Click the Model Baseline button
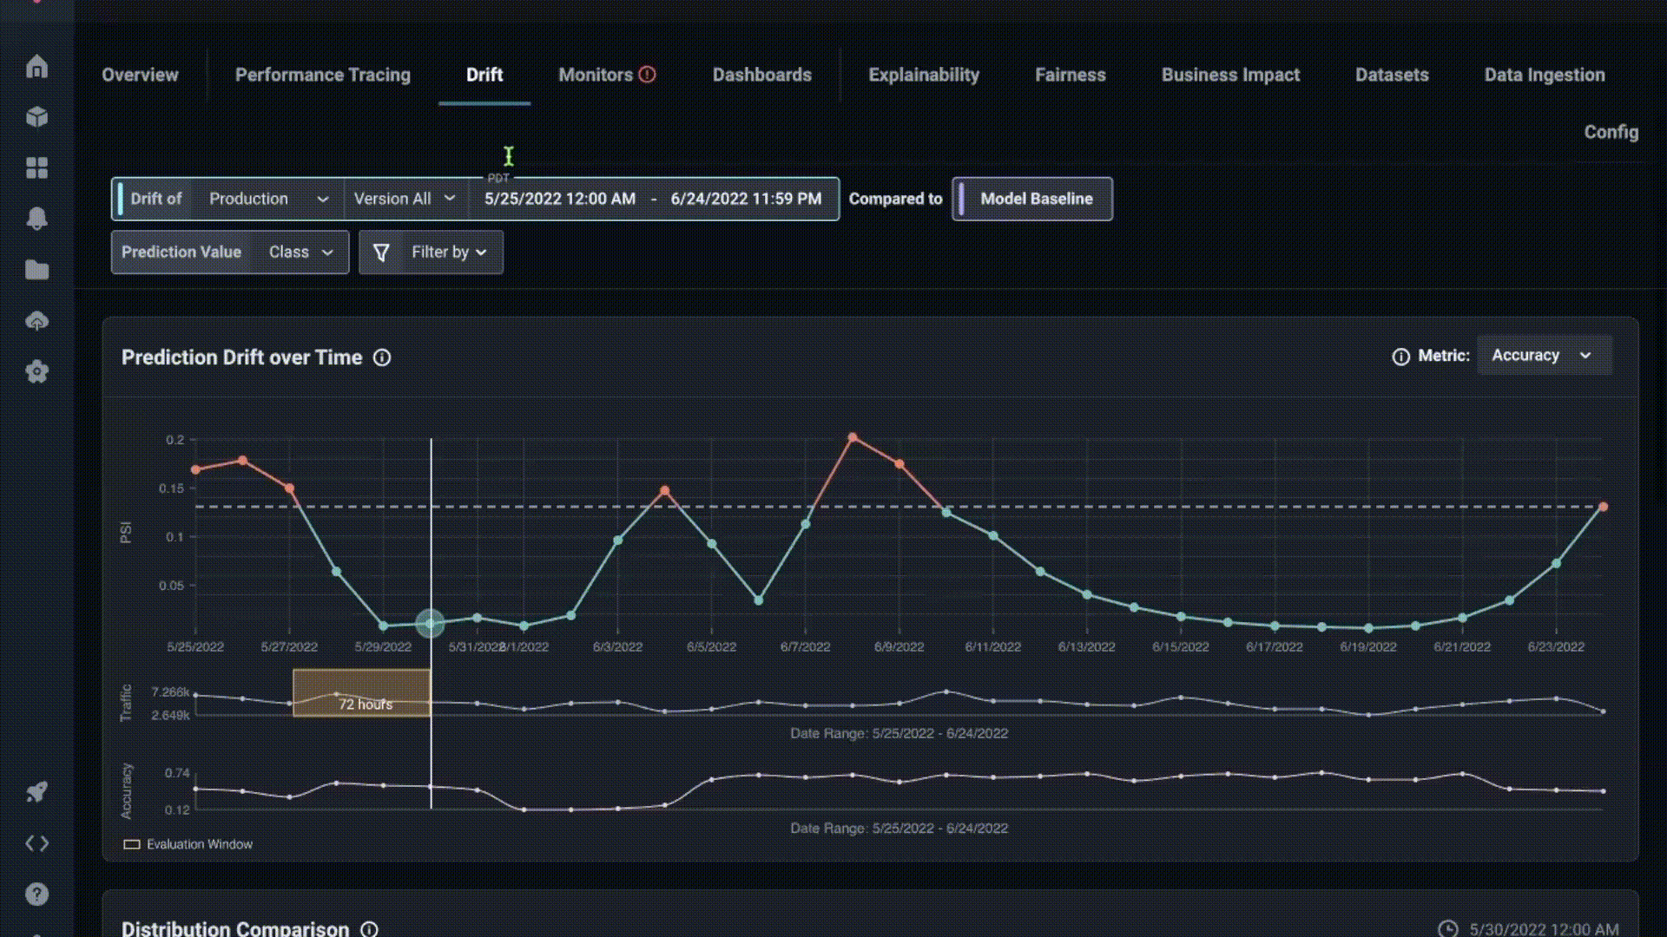1667x937 pixels. point(1032,199)
